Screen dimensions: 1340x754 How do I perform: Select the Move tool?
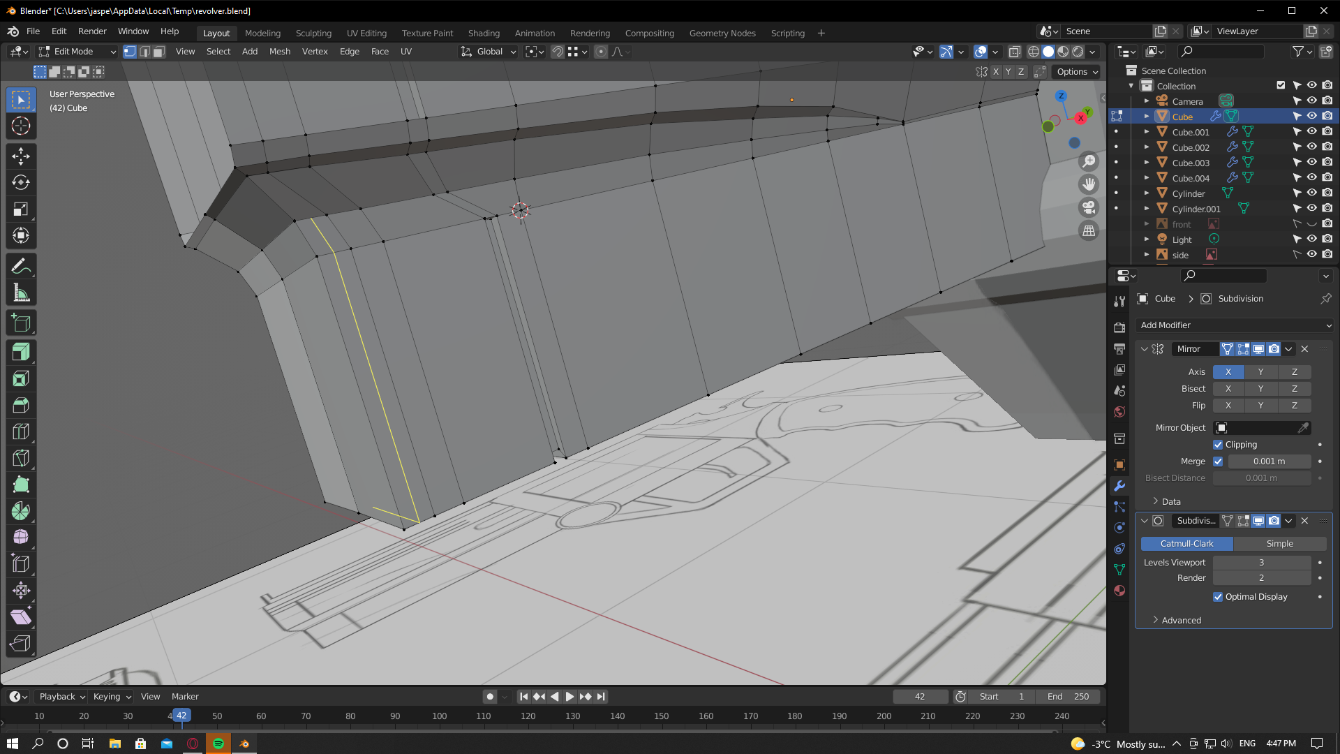tap(21, 156)
